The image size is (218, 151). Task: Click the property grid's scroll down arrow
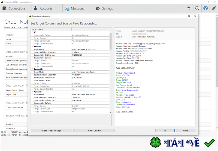tap(111, 112)
